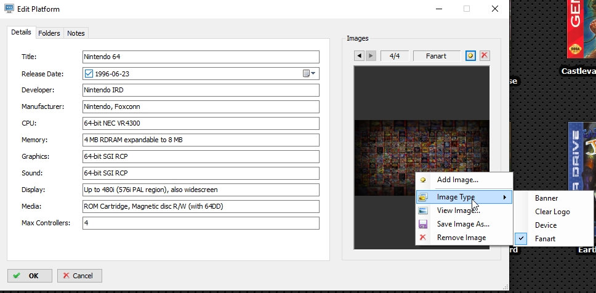Click the next image arrow button
596x293 pixels.
[371, 56]
